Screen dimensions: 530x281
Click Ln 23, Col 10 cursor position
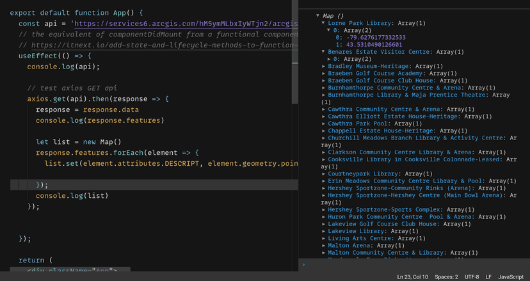(414, 277)
